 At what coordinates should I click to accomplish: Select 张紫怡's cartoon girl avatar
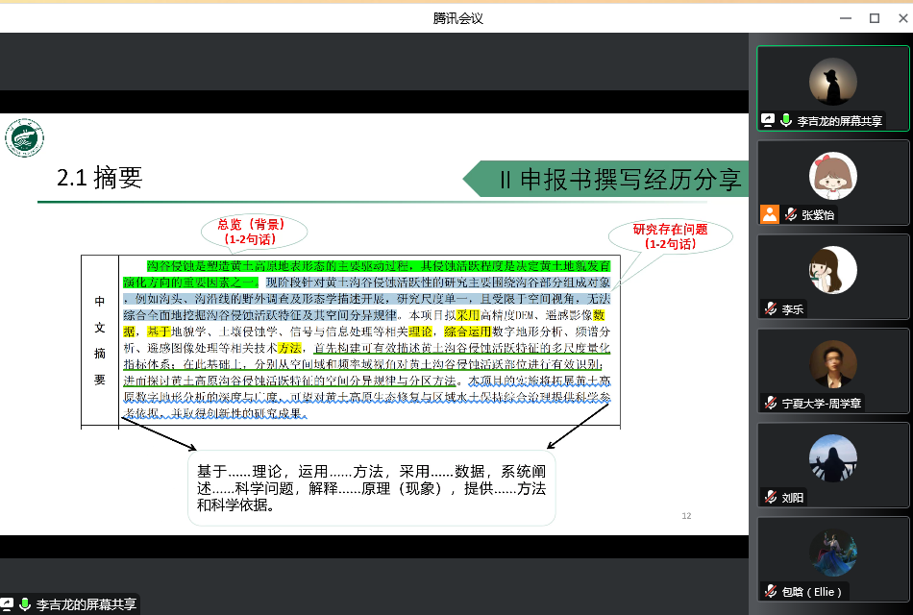pyautogui.click(x=832, y=176)
